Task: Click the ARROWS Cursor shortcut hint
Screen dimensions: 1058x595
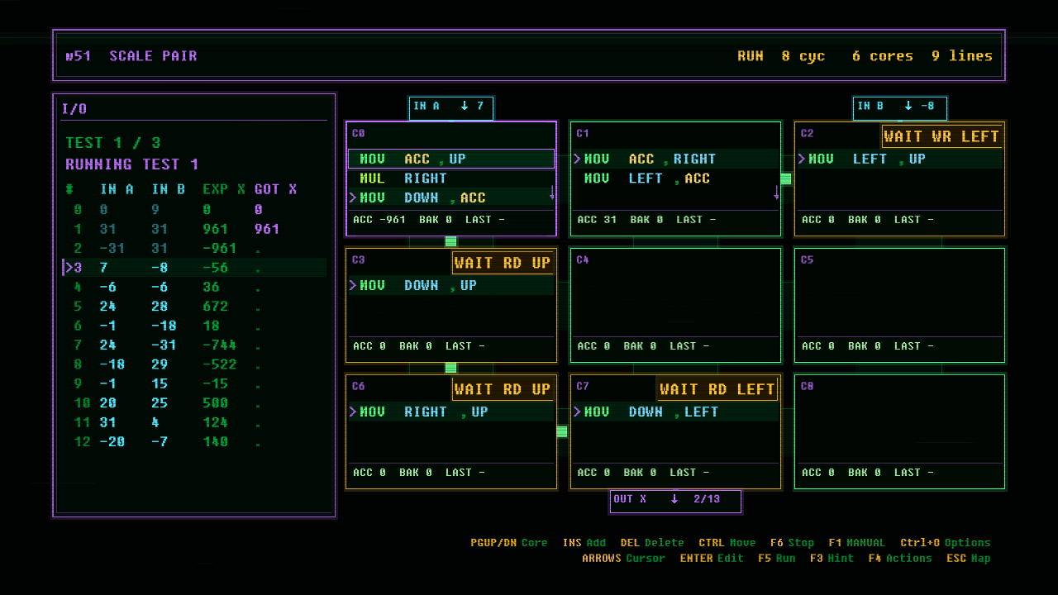Action: 623,559
